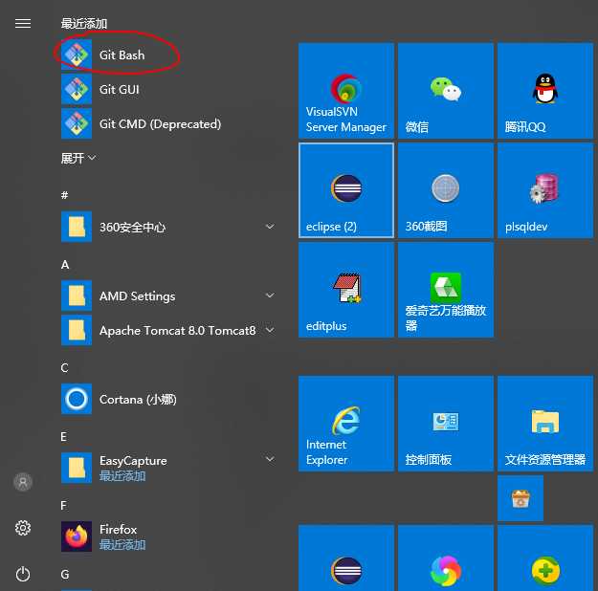Click the C section letter header
This screenshot has height=591, width=598.
[64, 368]
